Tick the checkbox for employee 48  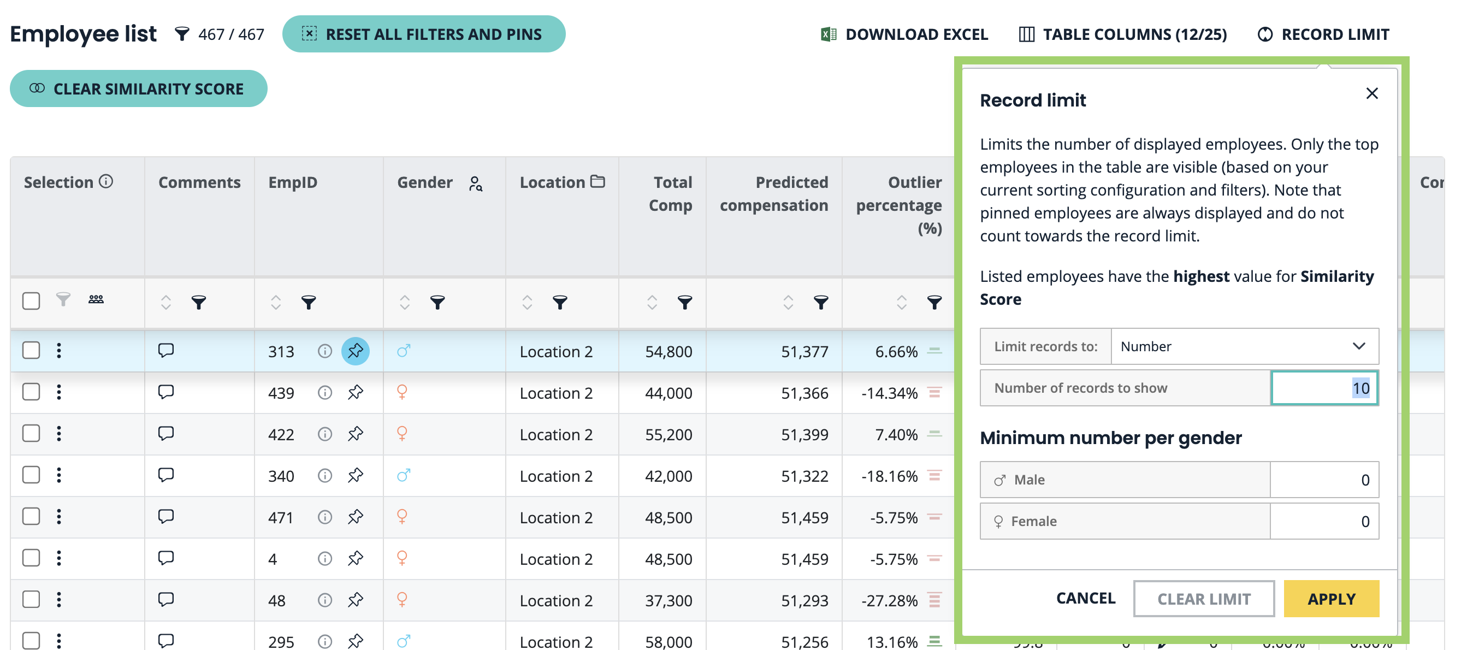tap(31, 599)
